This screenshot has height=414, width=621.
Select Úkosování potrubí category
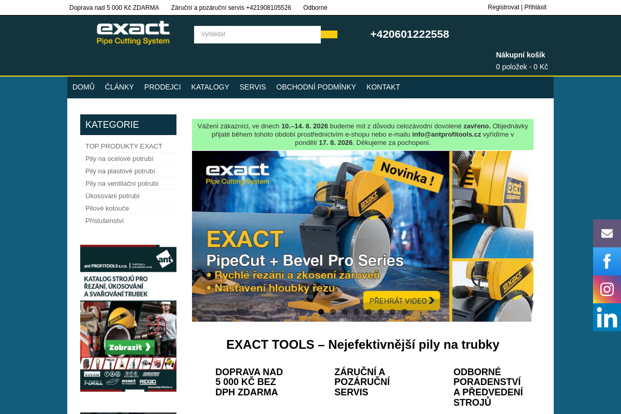[112, 196]
